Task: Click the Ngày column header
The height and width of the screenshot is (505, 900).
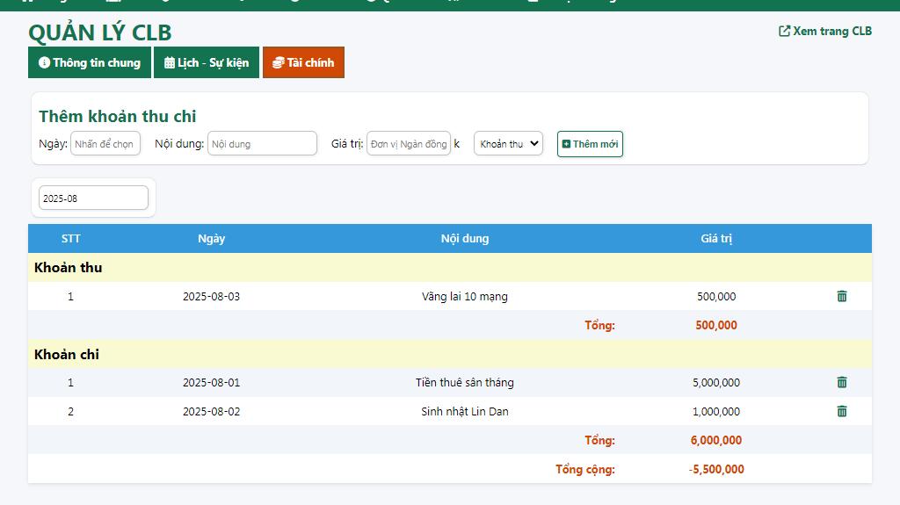Action: click(x=211, y=239)
